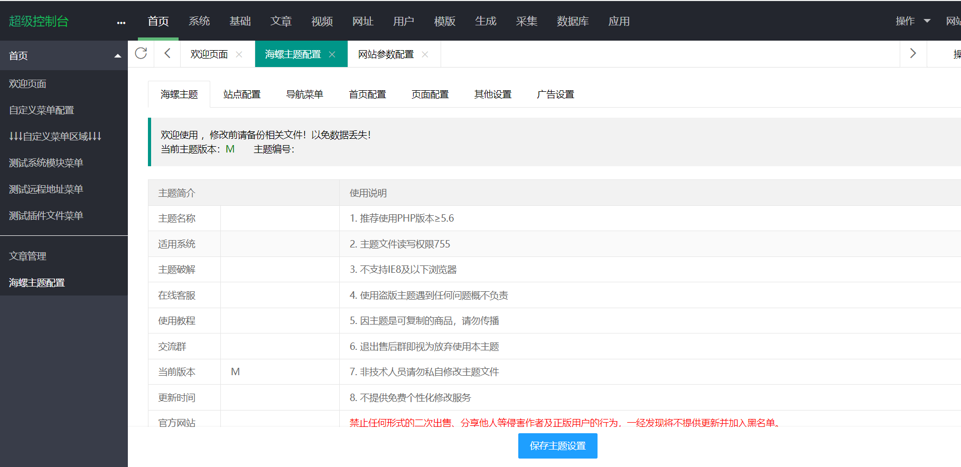The width and height of the screenshot is (961, 467).
Task: Close the 欢迎页面 tab
Action: [x=239, y=54]
